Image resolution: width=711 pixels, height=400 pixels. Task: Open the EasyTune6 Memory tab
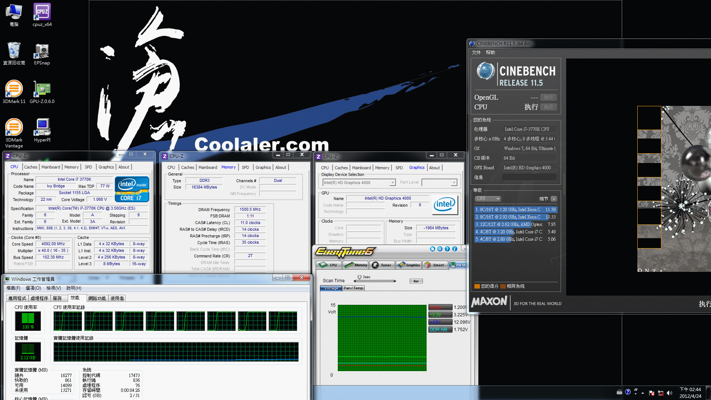point(355,265)
